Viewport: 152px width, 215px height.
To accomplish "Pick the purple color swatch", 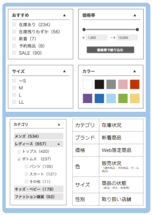I will [x=87, y=98].
